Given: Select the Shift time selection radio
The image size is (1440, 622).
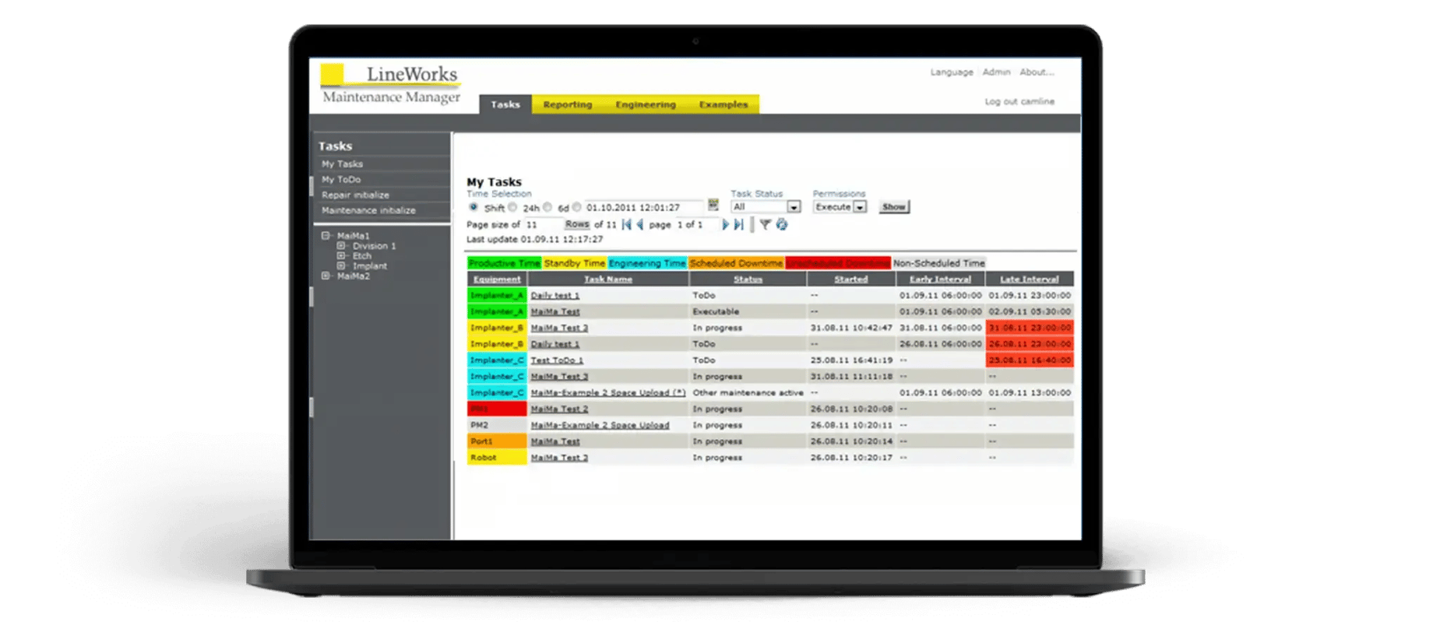Looking at the screenshot, I should pos(474,207).
